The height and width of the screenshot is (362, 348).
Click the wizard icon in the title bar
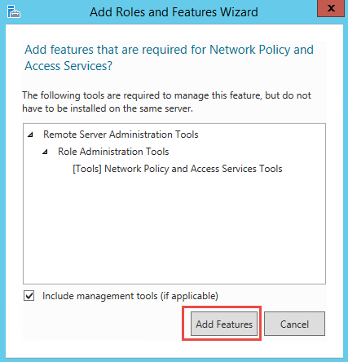[14, 11]
